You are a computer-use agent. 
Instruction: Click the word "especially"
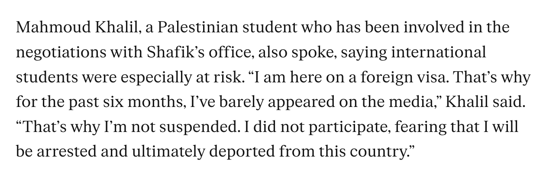160,78
